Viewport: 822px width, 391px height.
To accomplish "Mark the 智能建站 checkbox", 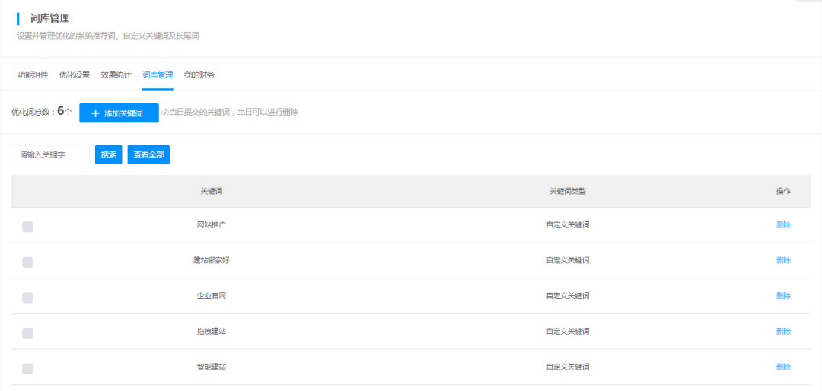I will [27, 368].
